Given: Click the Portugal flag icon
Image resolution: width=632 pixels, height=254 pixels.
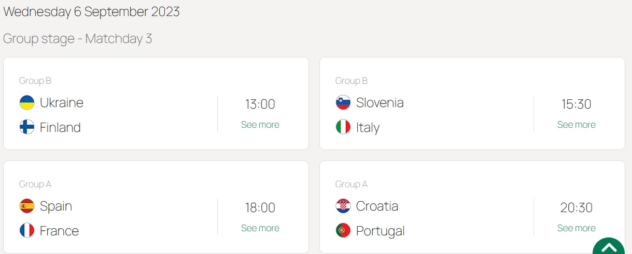Looking at the screenshot, I should pos(343,231).
